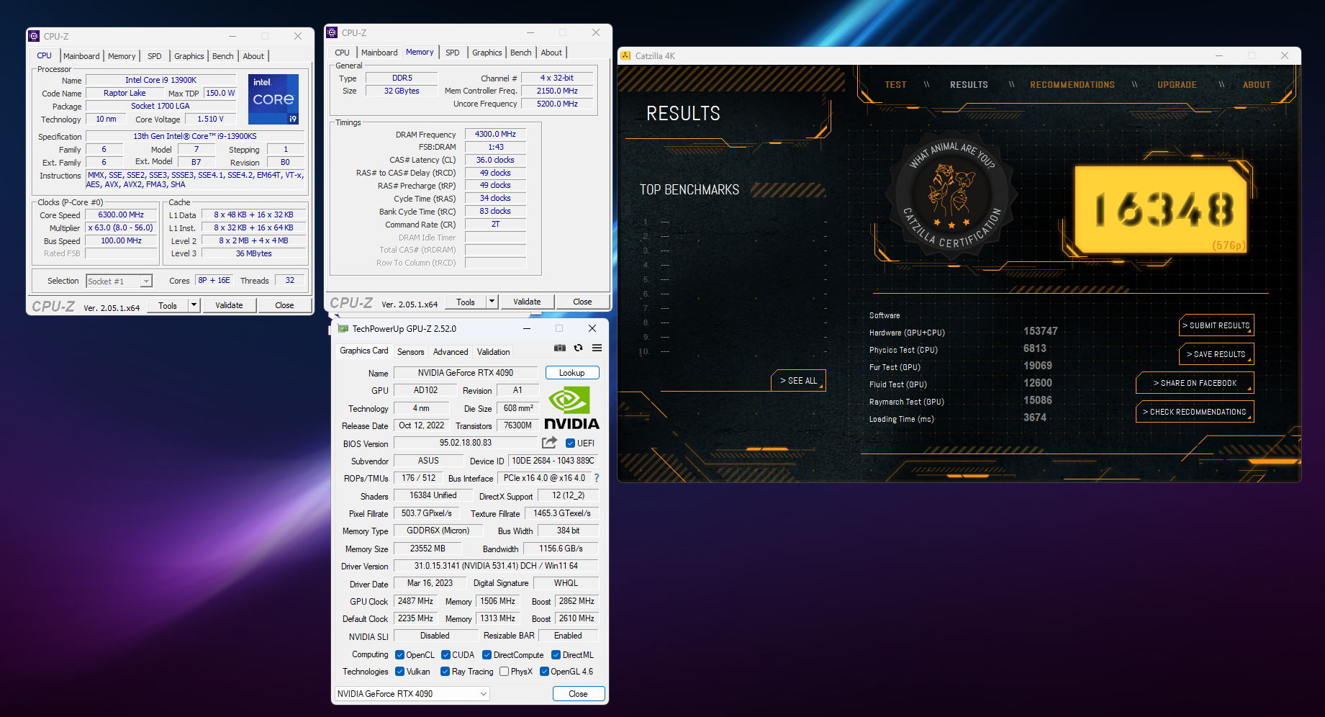Click the BIOS version share/export icon
Screen dimensions: 1325x717
pyautogui.click(x=550, y=443)
